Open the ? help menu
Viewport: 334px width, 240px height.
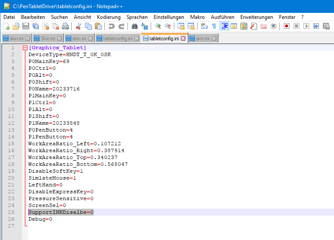pyautogui.click(x=303, y=17)
